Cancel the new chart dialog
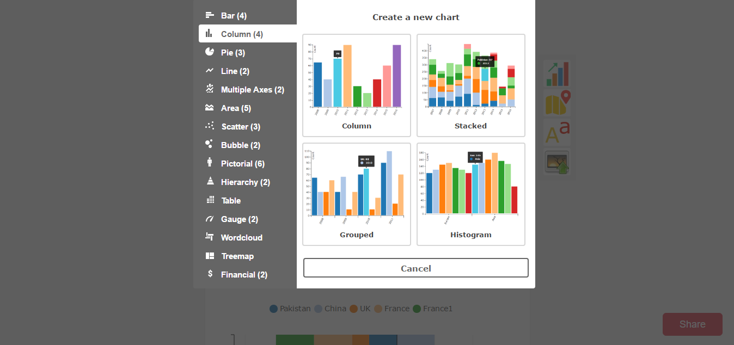This screenshot has width=734, height=345. point(416,268)
